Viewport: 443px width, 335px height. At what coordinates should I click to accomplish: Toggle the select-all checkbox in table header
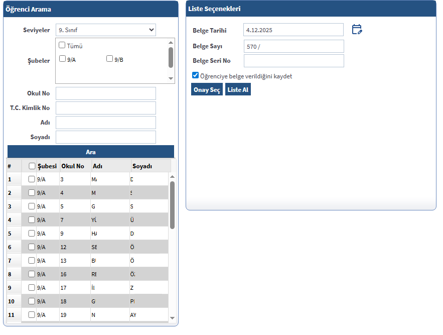pos(32,166)
